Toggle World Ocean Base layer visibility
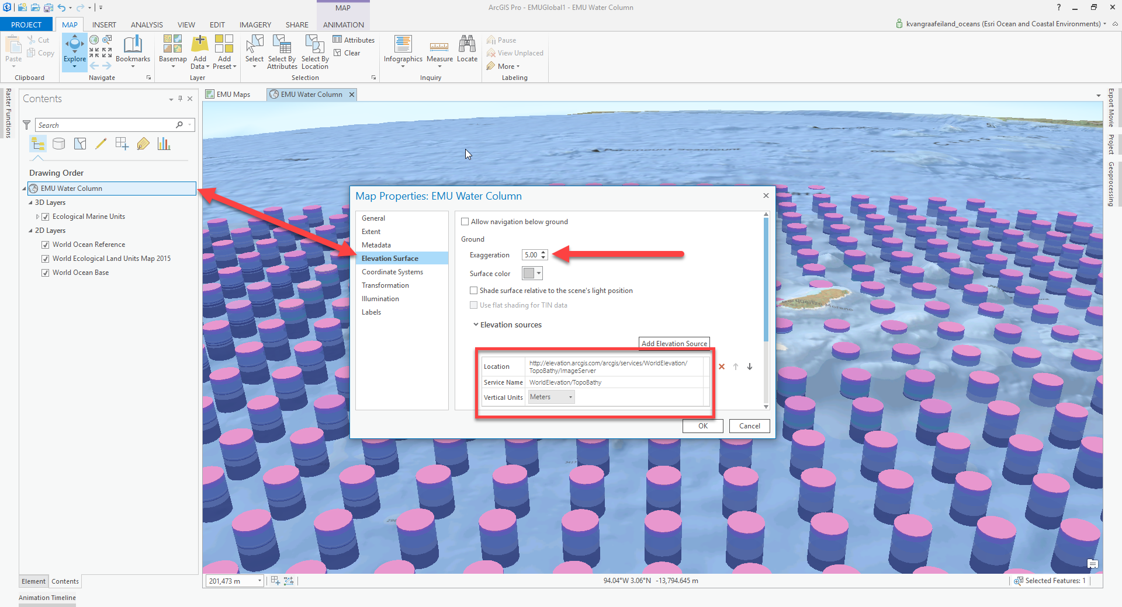1122x607 pixels. [45, 273]
